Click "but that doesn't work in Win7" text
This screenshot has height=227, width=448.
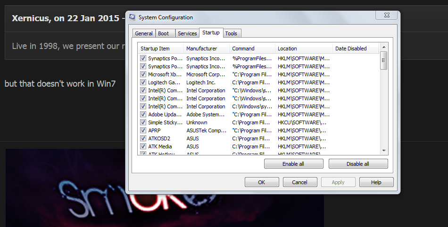coord(60,83)
